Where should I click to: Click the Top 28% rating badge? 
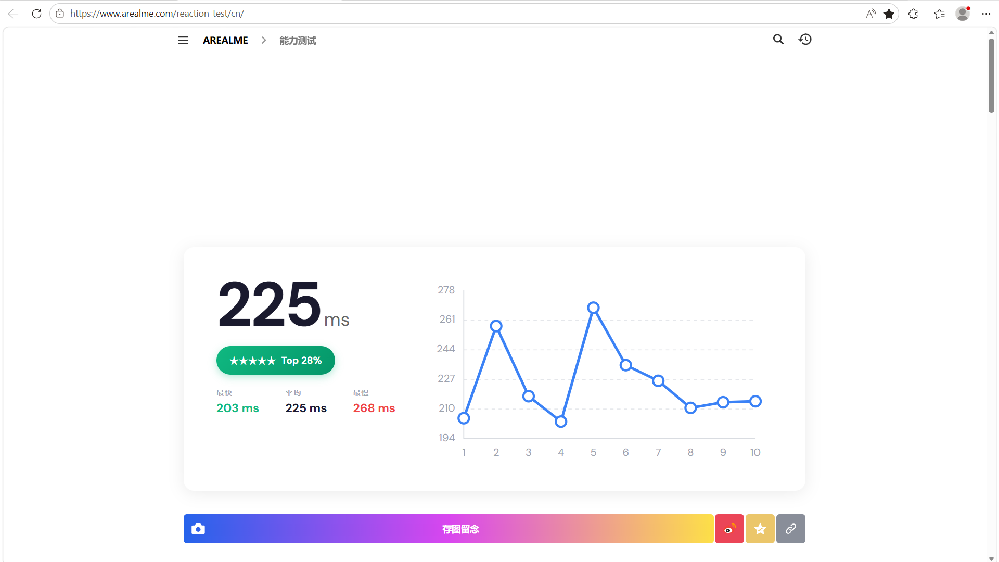pos(276,360)
